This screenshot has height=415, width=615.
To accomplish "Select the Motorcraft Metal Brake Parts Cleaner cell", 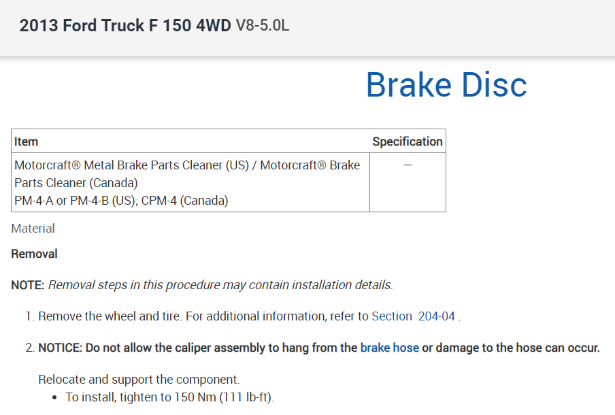I will (x=187, y=165).
